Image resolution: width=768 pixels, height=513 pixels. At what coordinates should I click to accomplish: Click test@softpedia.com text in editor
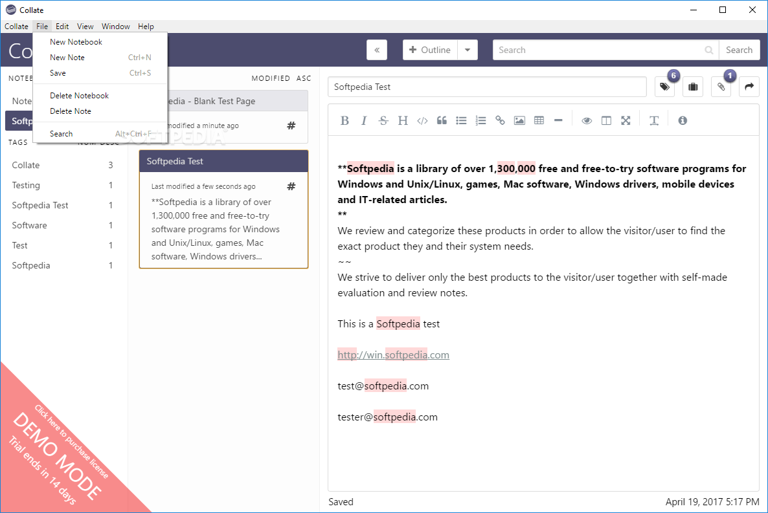click(383, 386)
